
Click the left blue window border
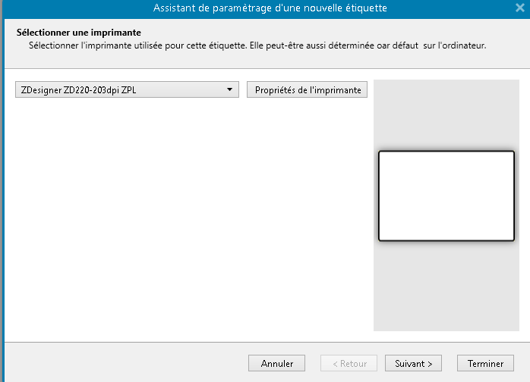click(x=2, y=189)
